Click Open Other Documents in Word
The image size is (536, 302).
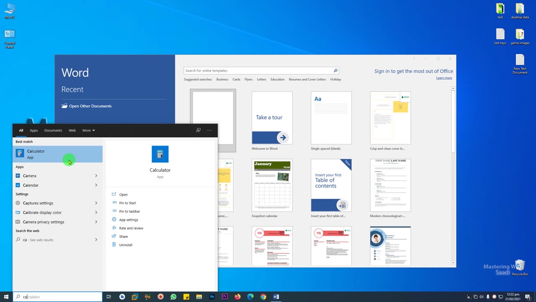87,106
